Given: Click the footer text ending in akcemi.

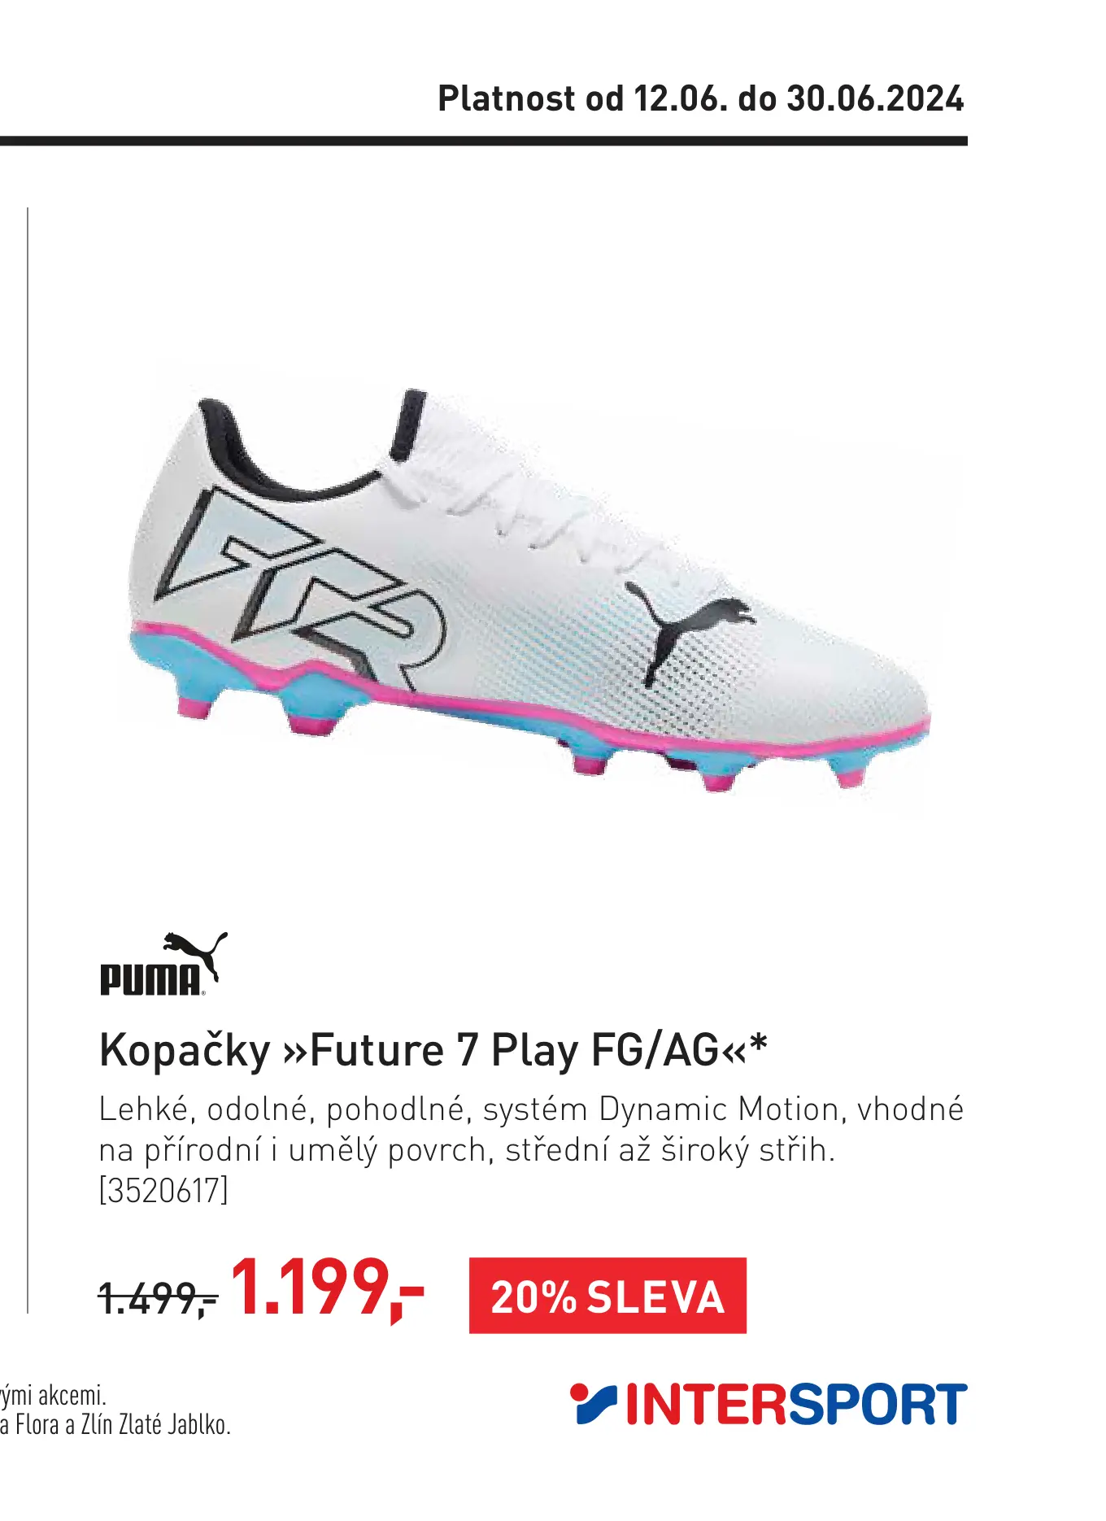Looking at the screenshot, I should [x=54, y=1396].
